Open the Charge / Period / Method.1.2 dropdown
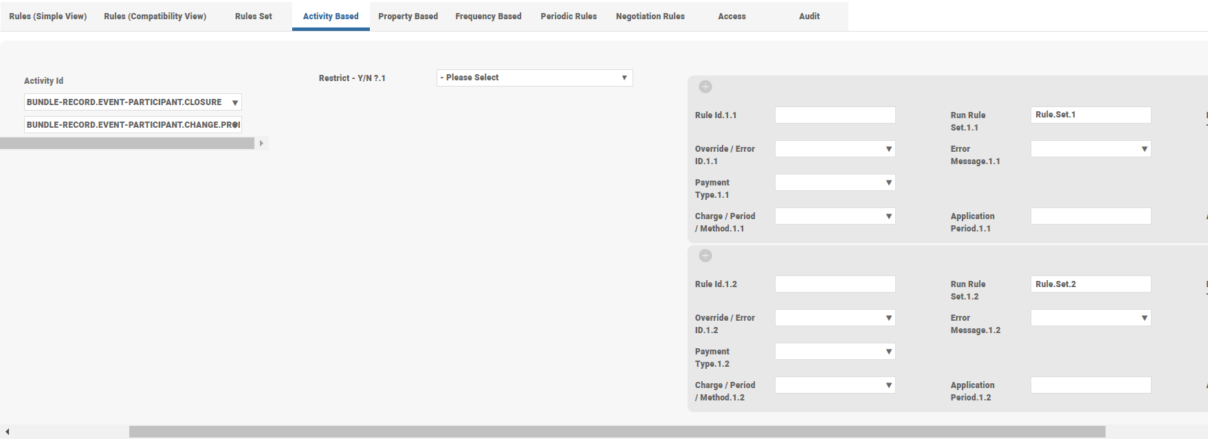This screenshot has height=443, width=1208. tap(835, 385)
